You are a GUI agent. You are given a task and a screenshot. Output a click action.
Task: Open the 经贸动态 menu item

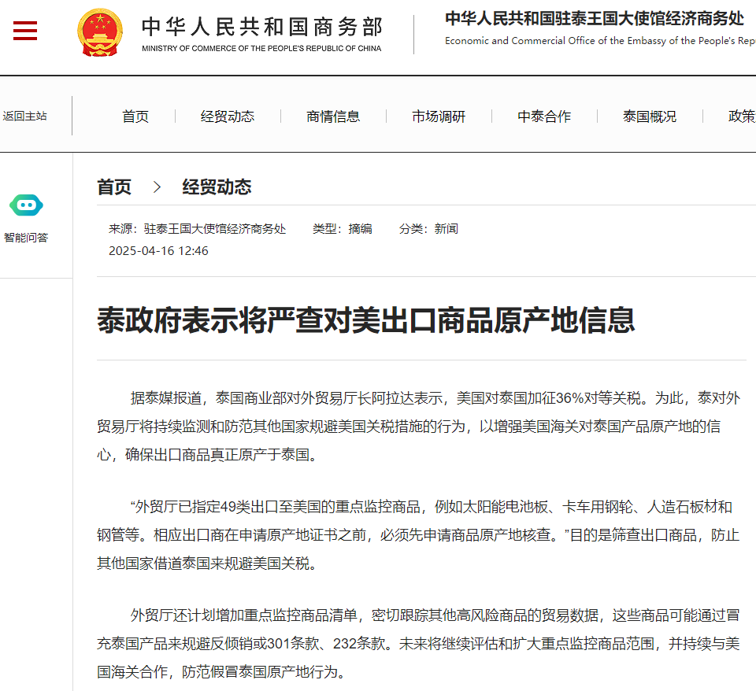(228, 116)
